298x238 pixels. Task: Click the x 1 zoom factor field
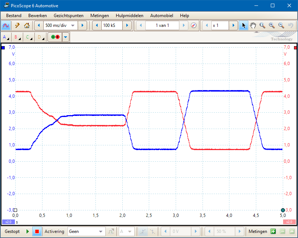[220, 25]
